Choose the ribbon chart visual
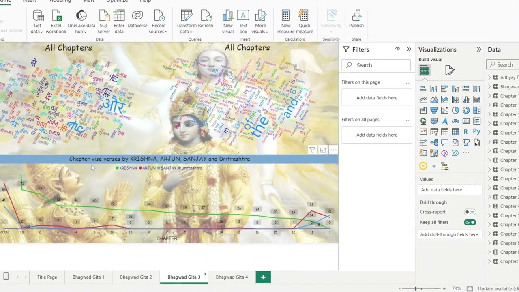Screen dimensions: 519x292 pyautogui.click(x=477, y=99)
